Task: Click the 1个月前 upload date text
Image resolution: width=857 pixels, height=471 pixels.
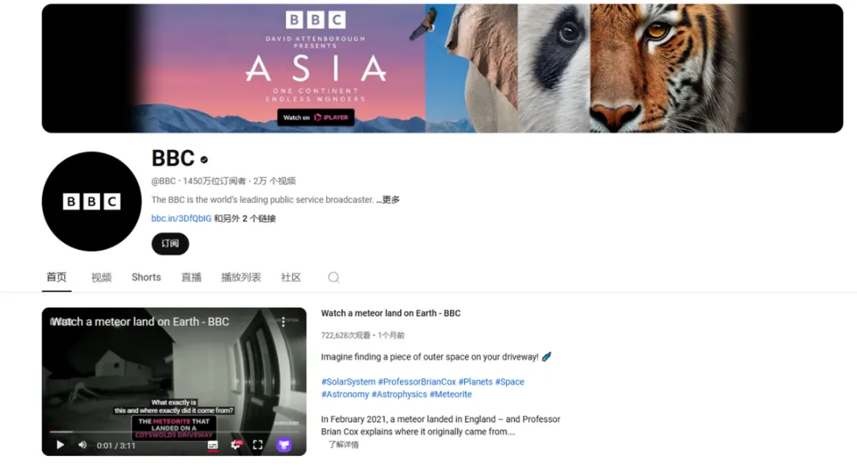Action: click(390, 335)
